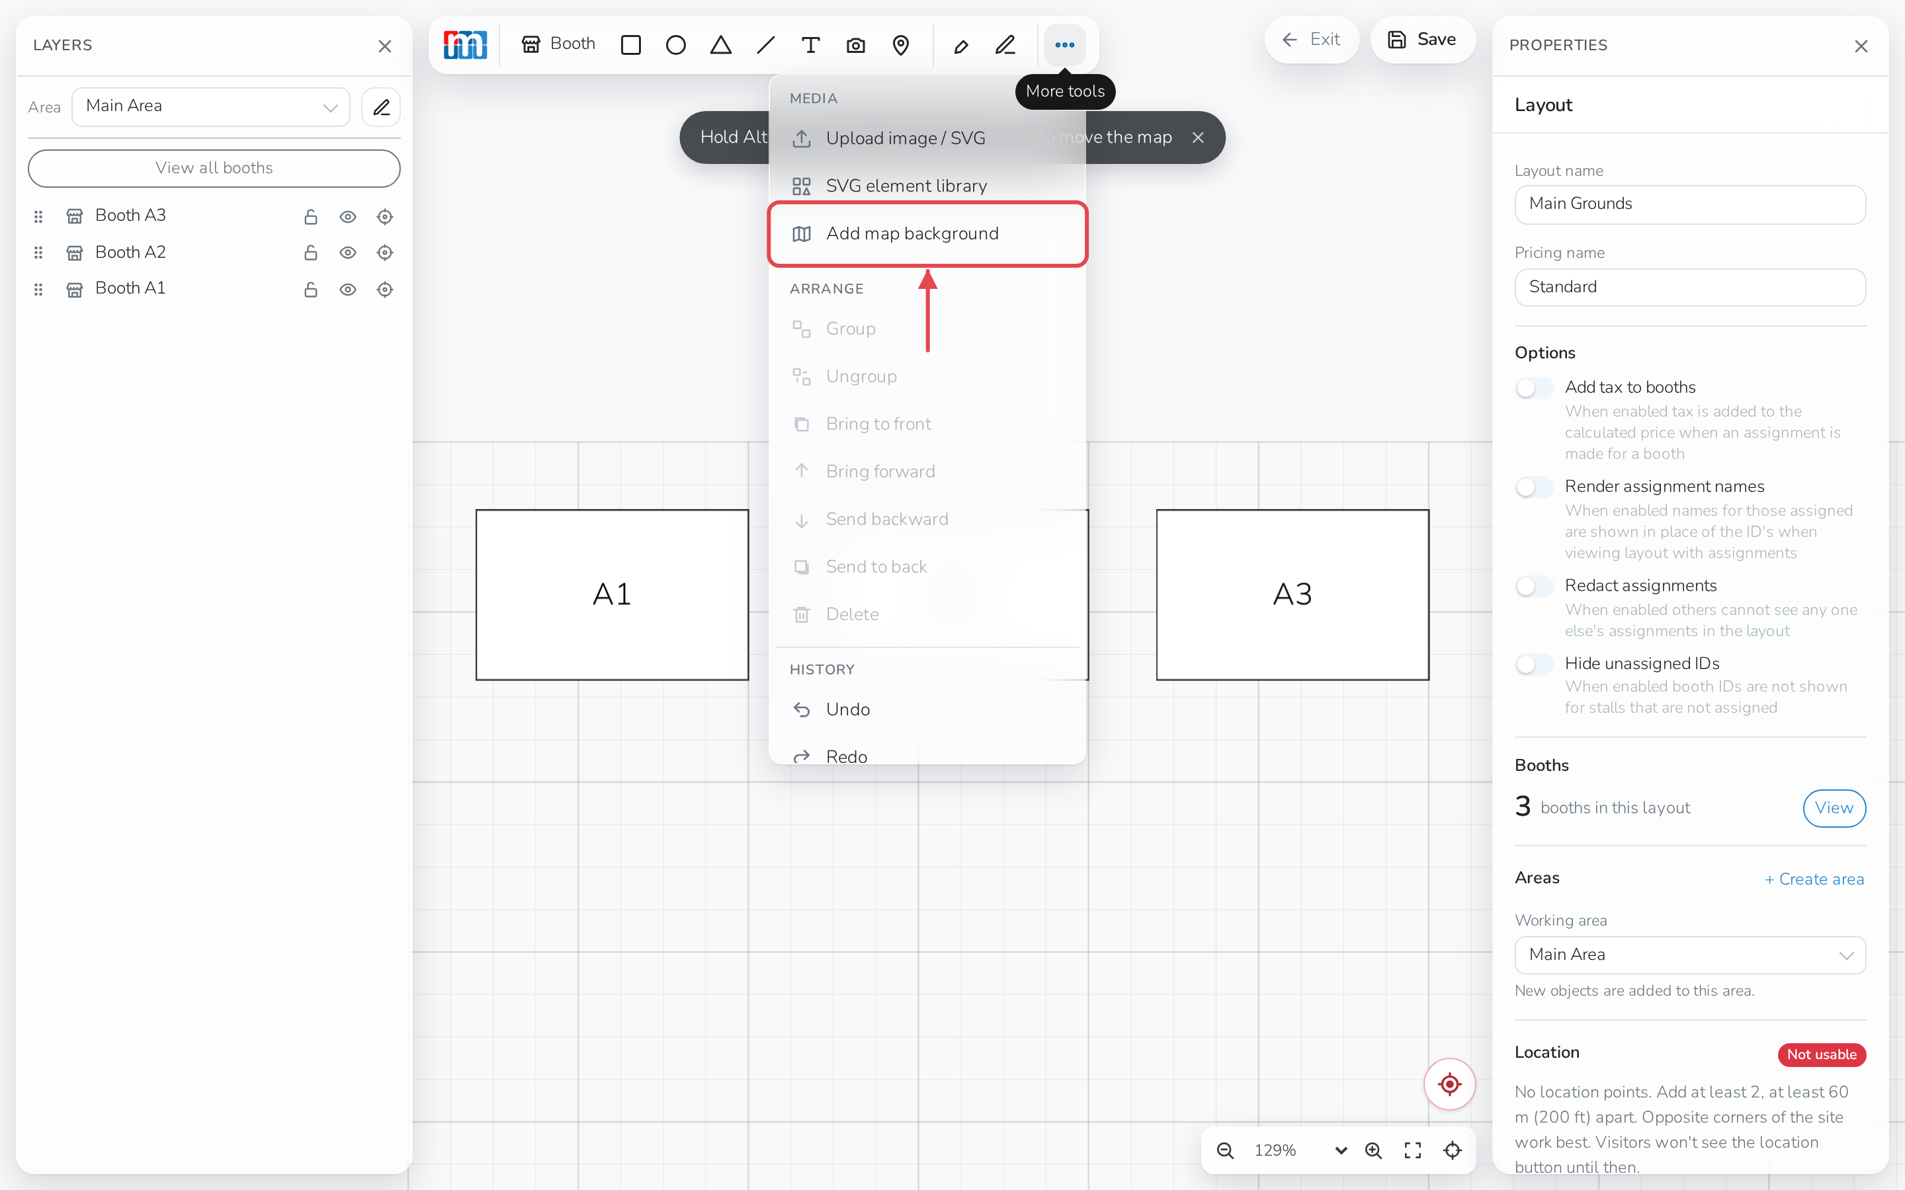Viewport: 1905px width, 1190px height.
Task: Hide Booth A2 using eye icon
Action: 348,253
